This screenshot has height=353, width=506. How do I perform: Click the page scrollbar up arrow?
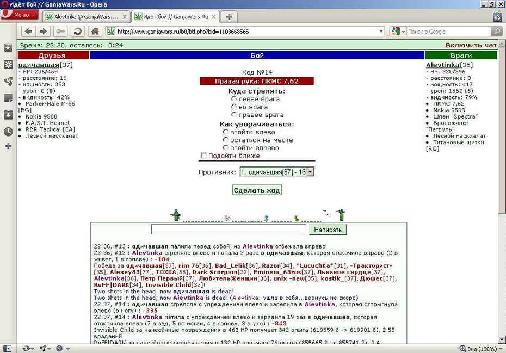pos(502,43)
